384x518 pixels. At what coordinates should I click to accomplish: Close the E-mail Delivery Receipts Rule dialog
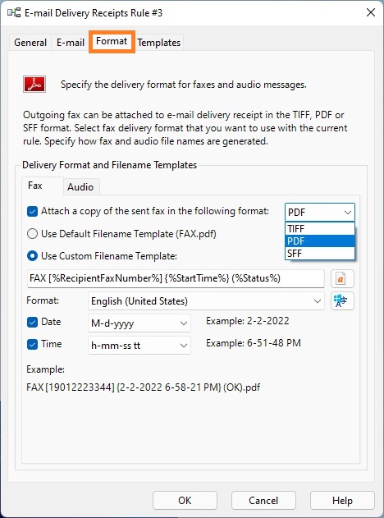(371, 13)
